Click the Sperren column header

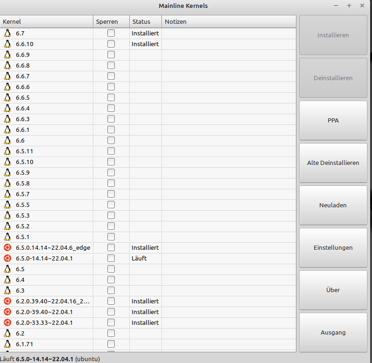coord(111,21)
